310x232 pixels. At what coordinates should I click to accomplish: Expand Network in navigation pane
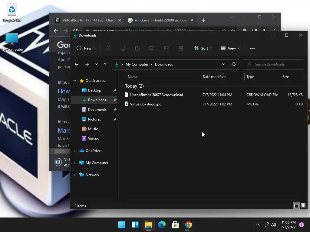pyautogui.click(x=75, y=175)
